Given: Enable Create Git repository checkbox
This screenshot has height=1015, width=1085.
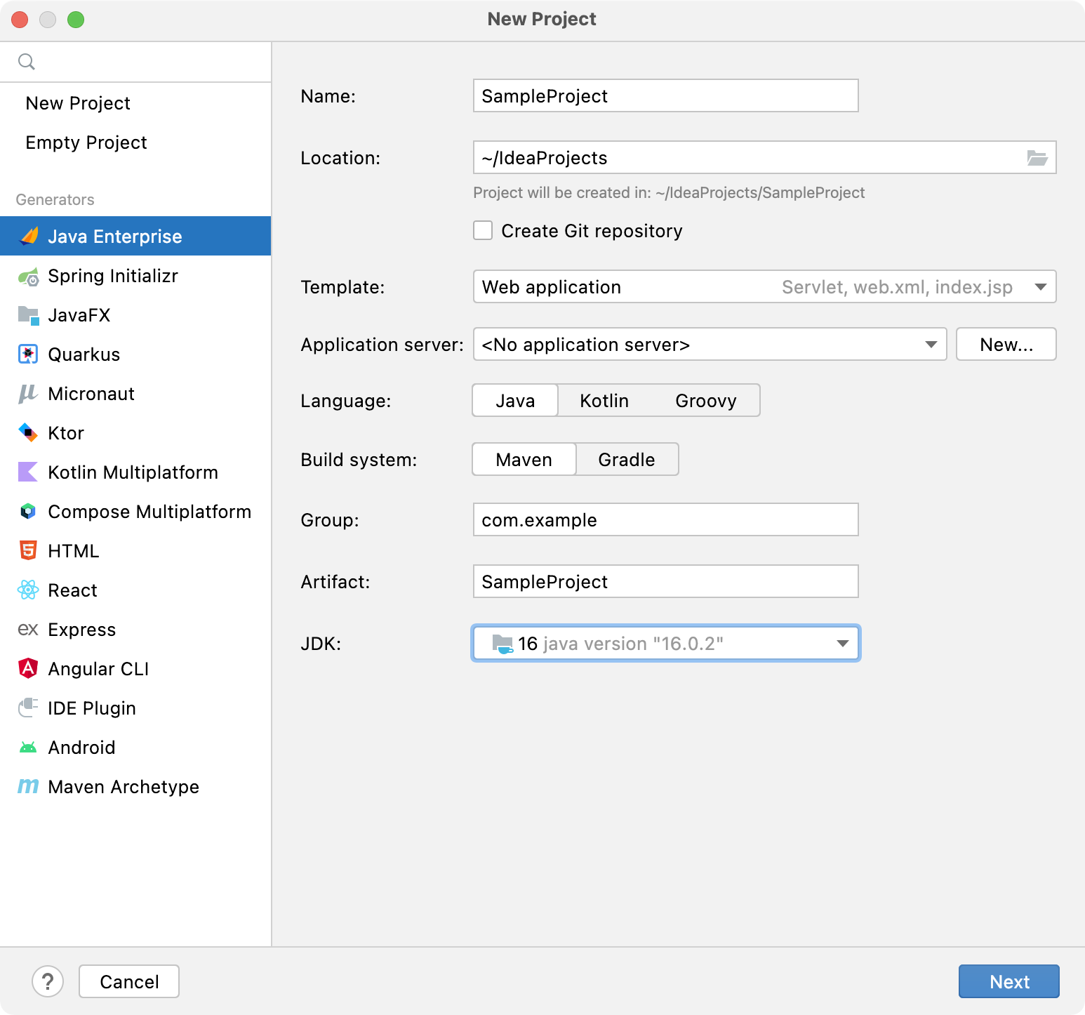Looking at the screenshot, I should (483, 230).
